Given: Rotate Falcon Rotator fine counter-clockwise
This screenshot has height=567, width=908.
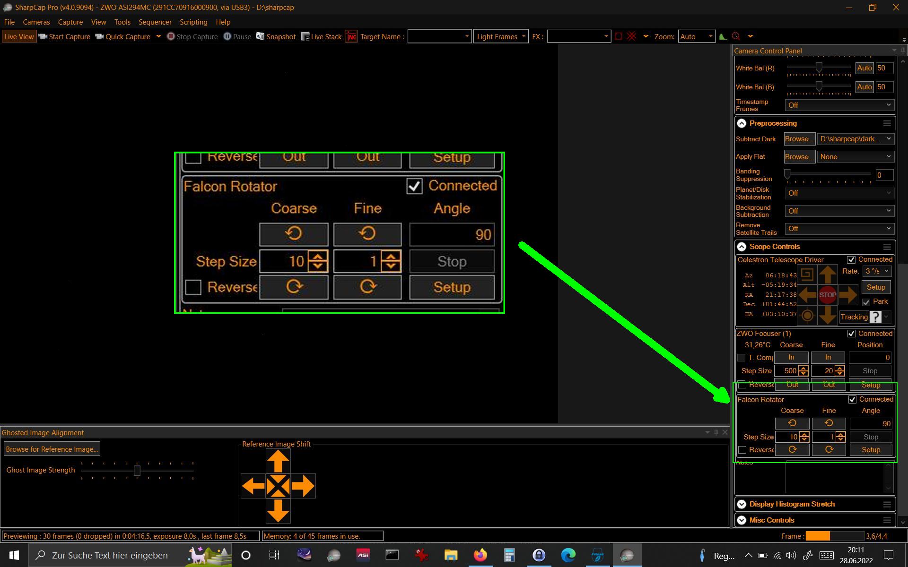Looking at the screenshot, I should coord(829,423).
